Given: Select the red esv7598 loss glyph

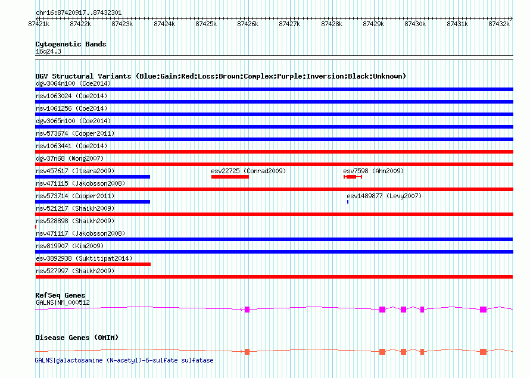Looking at the screenshot, I should tap(353, 177).
